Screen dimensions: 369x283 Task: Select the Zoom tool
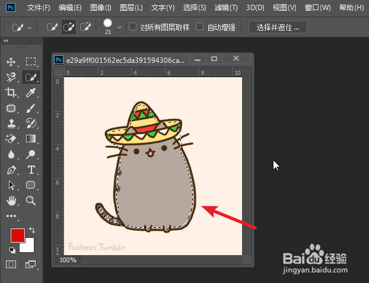point(31,201)
